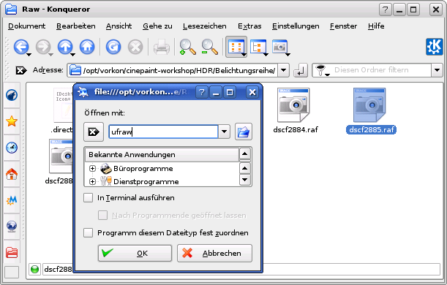The height and width of the screenshot is (285, 447).
Task: Click the filter funnel icon
Action: (x=321, y=70)
